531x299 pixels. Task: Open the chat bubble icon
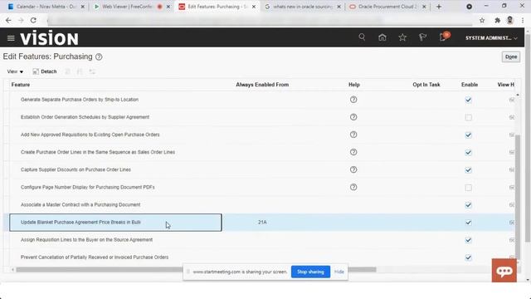[x=504, y=271]
